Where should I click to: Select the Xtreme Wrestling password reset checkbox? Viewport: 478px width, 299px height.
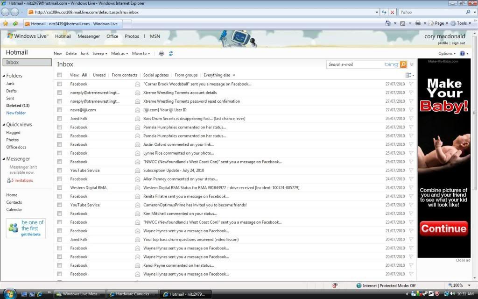pyautogui.click(x=59, y=101)
